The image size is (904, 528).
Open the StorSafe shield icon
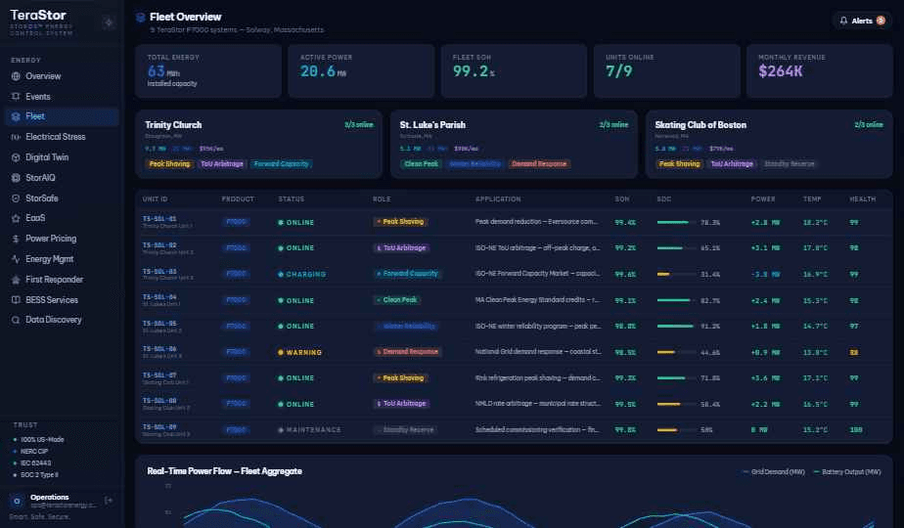(16, 198)
